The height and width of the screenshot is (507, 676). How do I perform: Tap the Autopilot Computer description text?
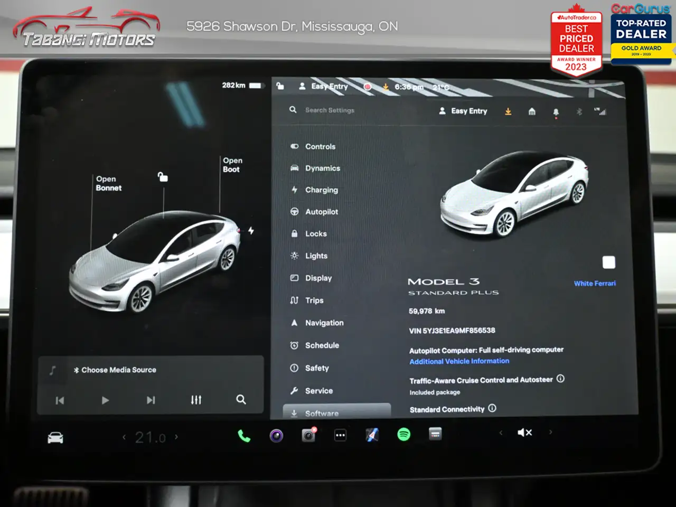[486, 350]
